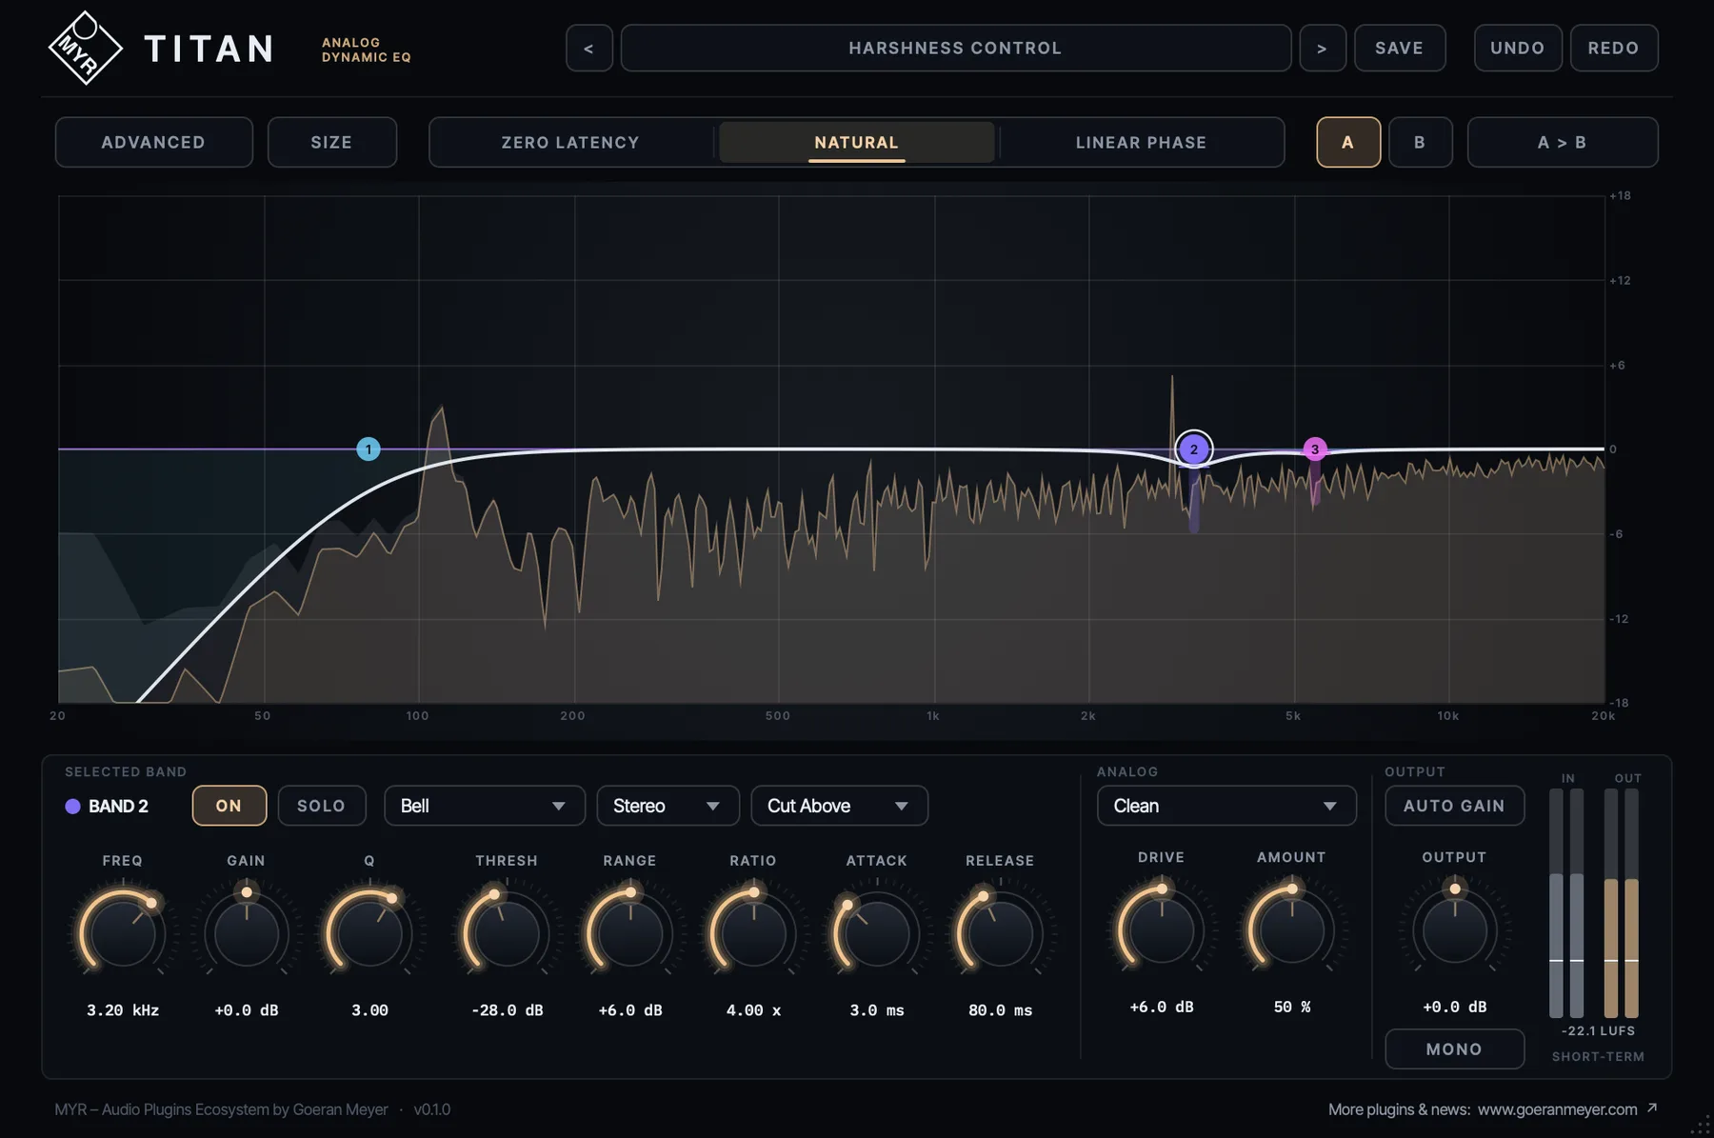The image size is (1714, 1138).
Task: Click the FREQ knob
Action: pyautogui.click(x=122, y=933)
